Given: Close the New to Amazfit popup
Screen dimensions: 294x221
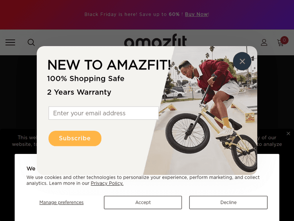Looking at the screenshot, I should [242, 61].
